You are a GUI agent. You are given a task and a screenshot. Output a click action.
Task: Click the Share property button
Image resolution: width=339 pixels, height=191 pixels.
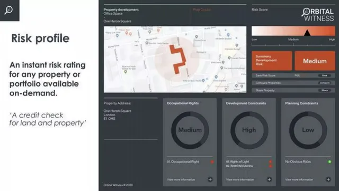tap(325, 90)
